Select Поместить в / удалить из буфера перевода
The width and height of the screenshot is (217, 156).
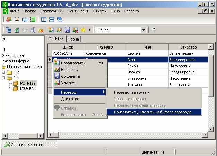click(x=154, y=112)
